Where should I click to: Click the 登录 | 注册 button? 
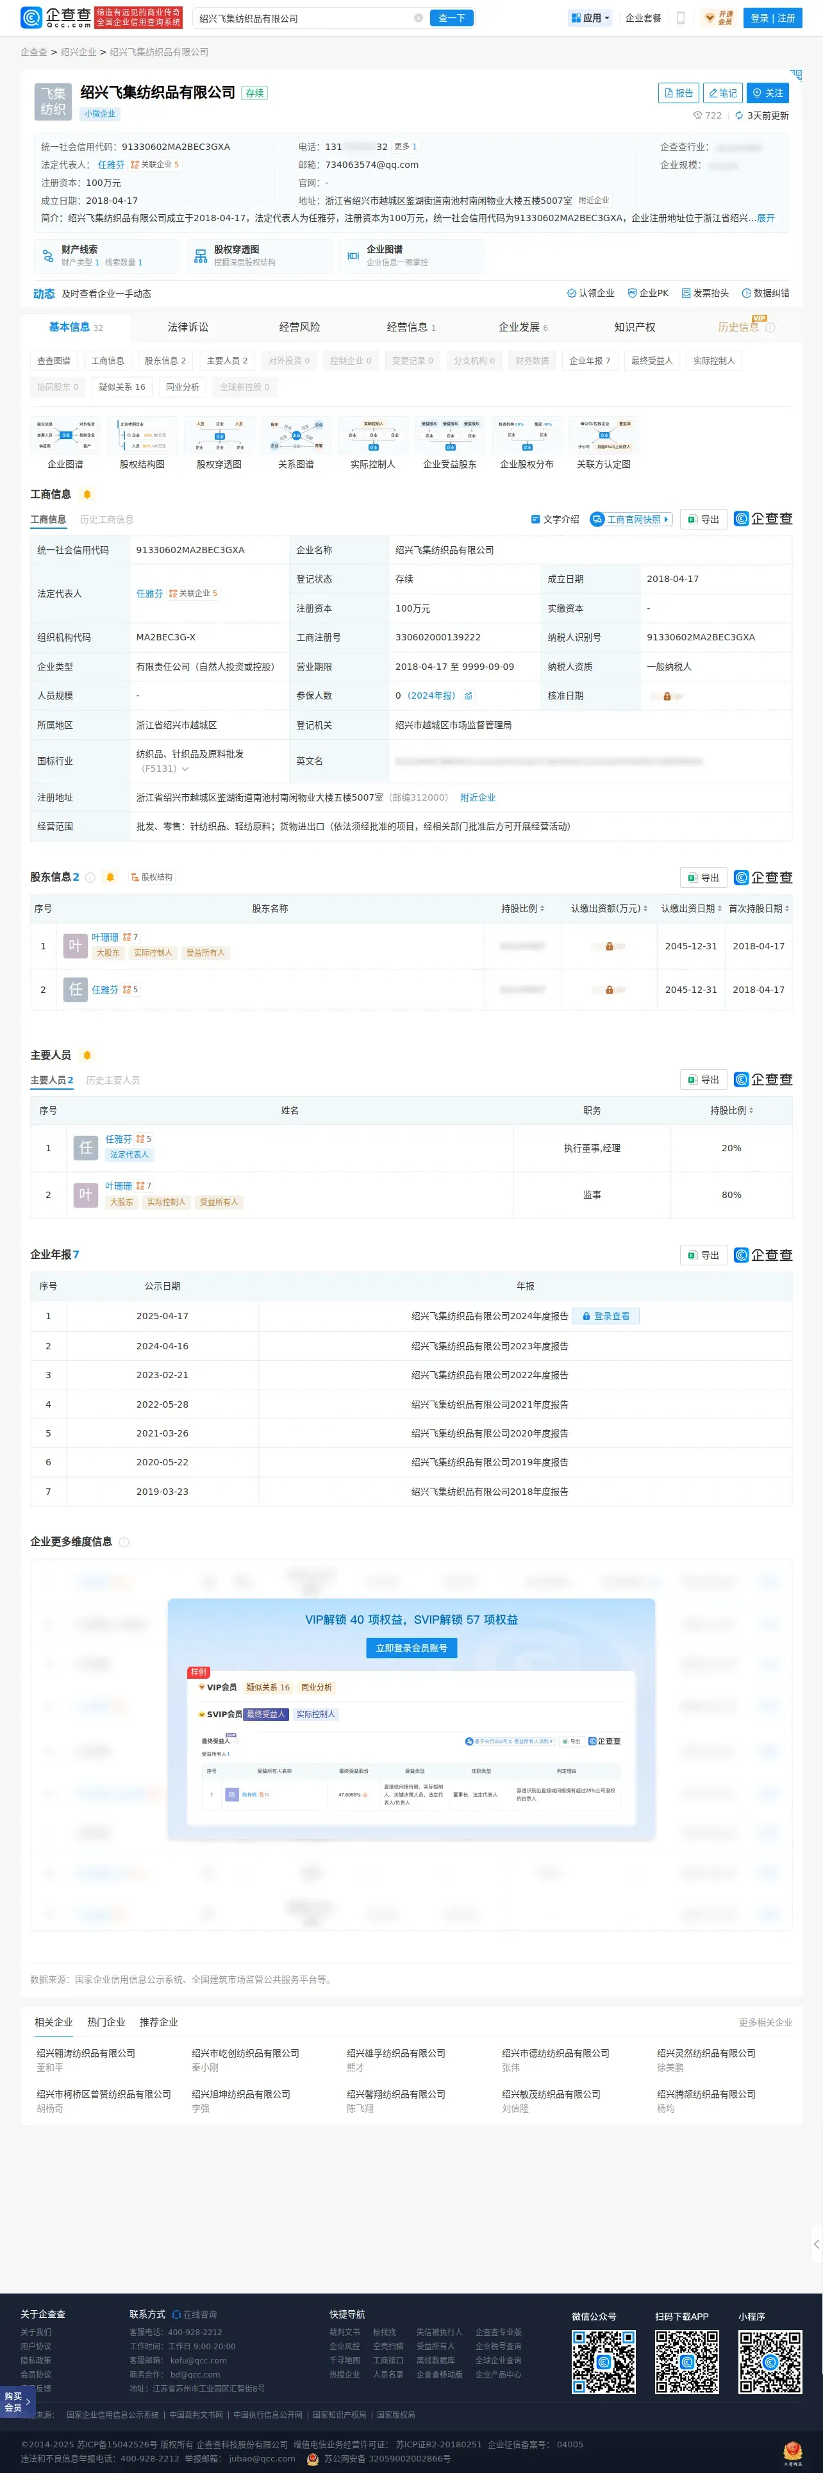click(773, 18)
